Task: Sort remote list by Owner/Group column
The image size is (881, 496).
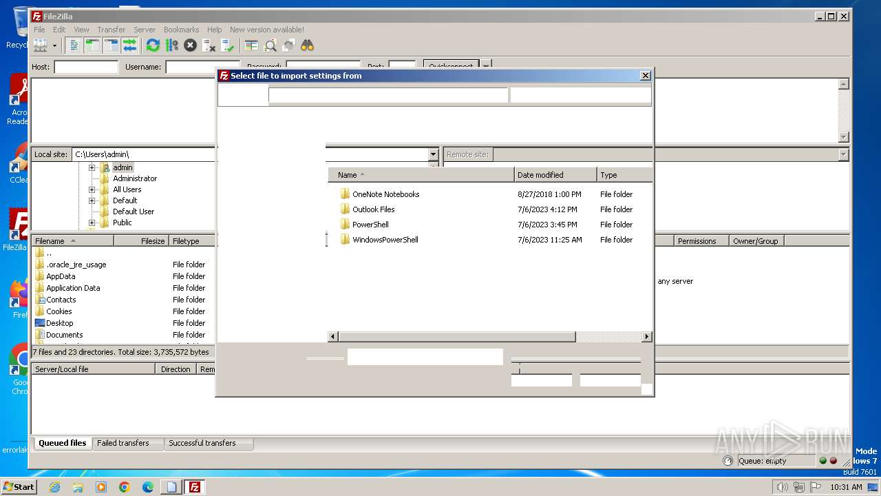Action: click(x=756, y=241)
